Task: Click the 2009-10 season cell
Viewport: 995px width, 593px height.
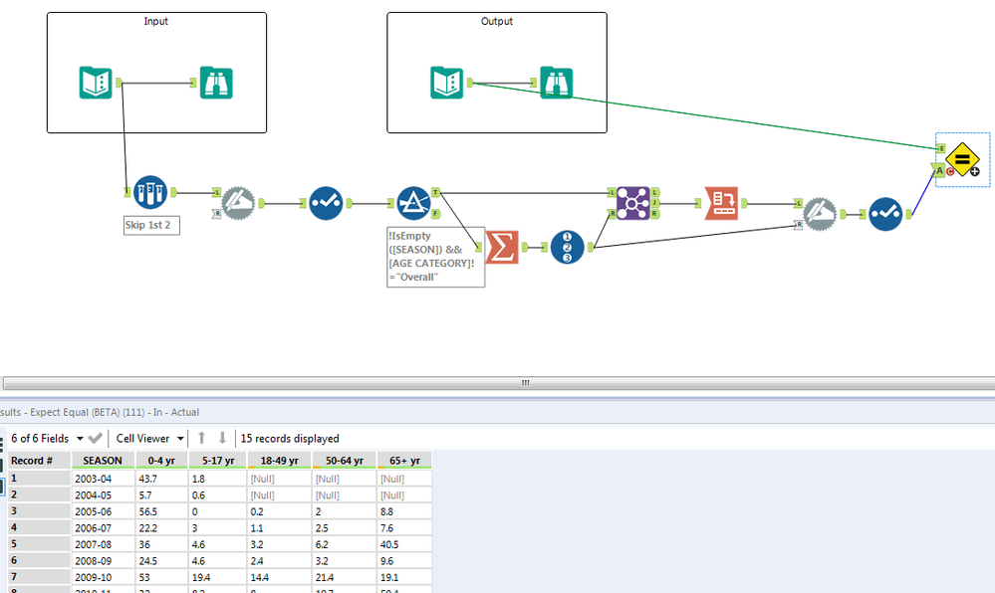Action: click(x=103, y=578)
